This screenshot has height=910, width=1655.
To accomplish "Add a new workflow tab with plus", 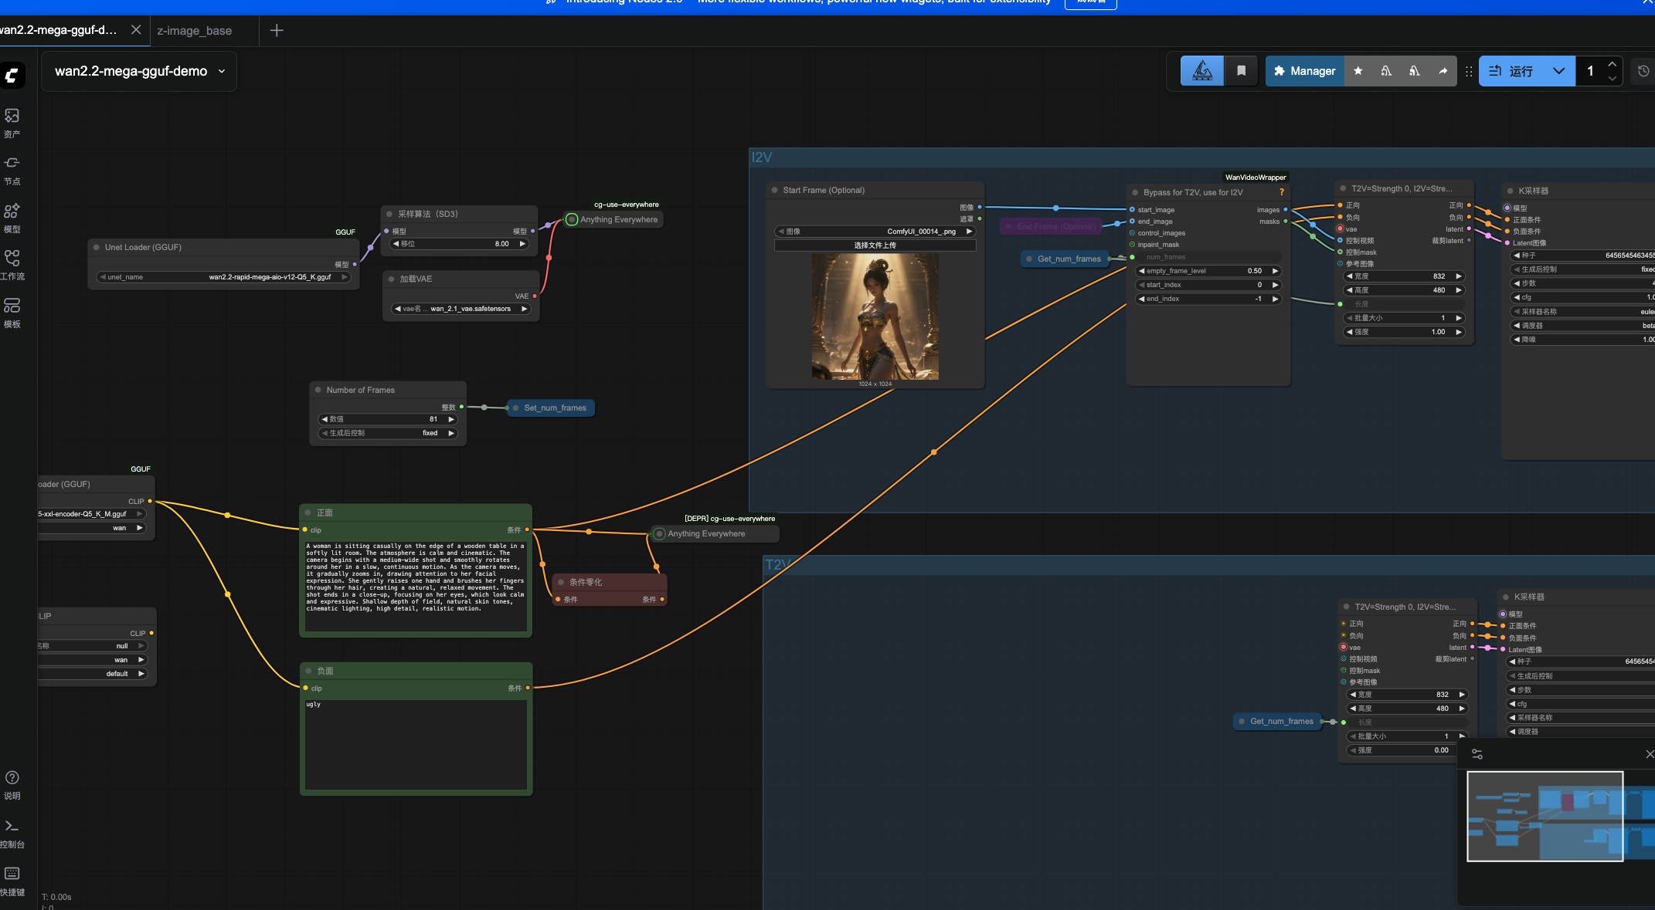I will [277, 31].
